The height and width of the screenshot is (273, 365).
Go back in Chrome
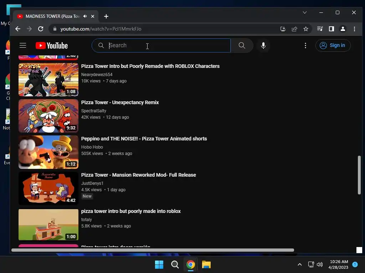[x=18, y=29]
